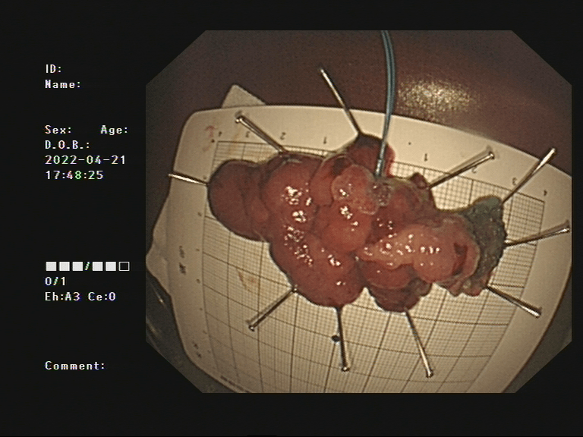
Task: Click the Eh:A3 enhancement setting
Action: [63, 297]
